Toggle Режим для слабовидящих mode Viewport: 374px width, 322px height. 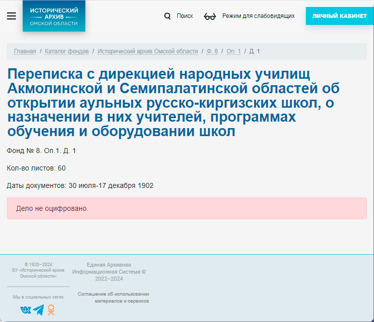click(258, 16)
